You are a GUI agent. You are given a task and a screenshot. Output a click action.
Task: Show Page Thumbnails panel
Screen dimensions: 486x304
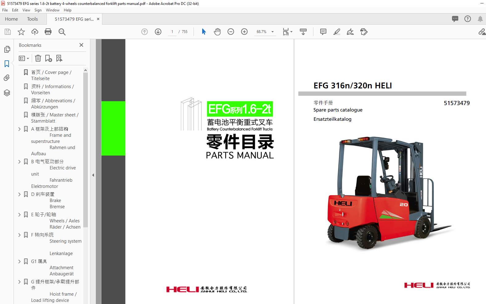click(7, 49)
